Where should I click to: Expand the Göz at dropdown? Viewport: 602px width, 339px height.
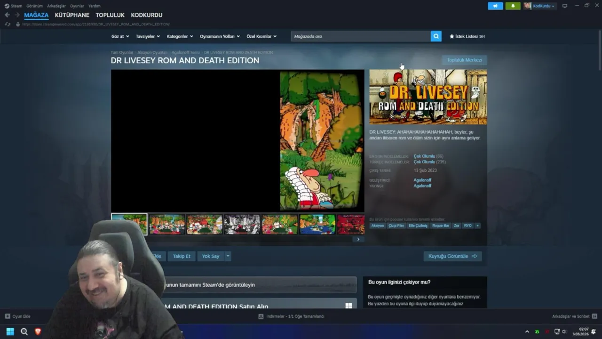tap(120, 36)
